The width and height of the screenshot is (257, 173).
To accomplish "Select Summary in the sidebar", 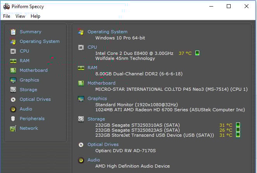I will [x=31, y=32].
